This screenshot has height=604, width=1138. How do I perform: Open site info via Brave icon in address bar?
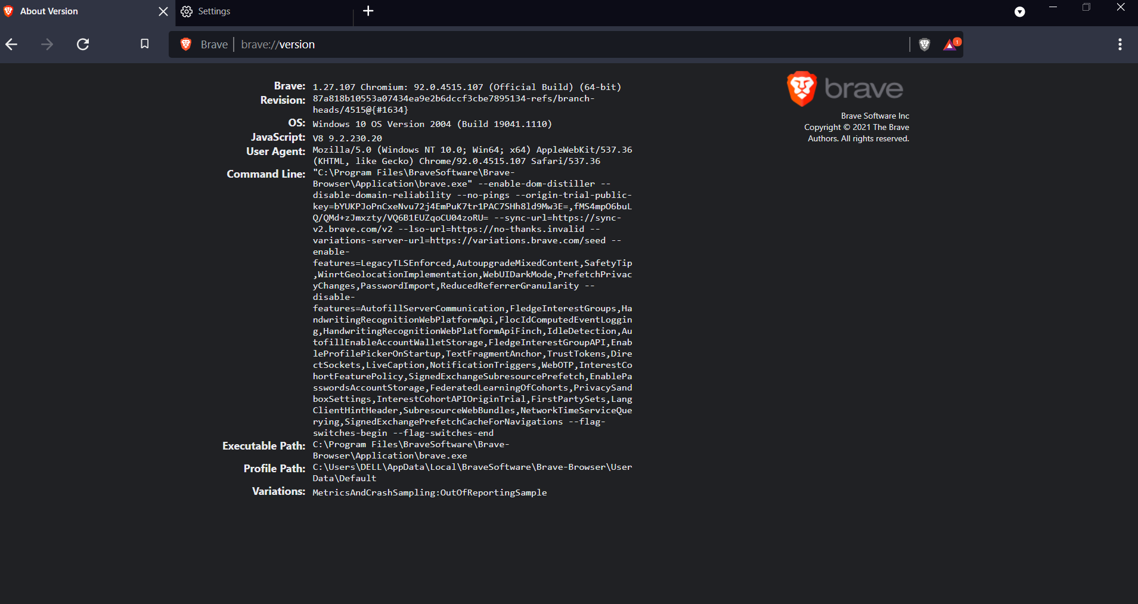[x=185, y=44]
